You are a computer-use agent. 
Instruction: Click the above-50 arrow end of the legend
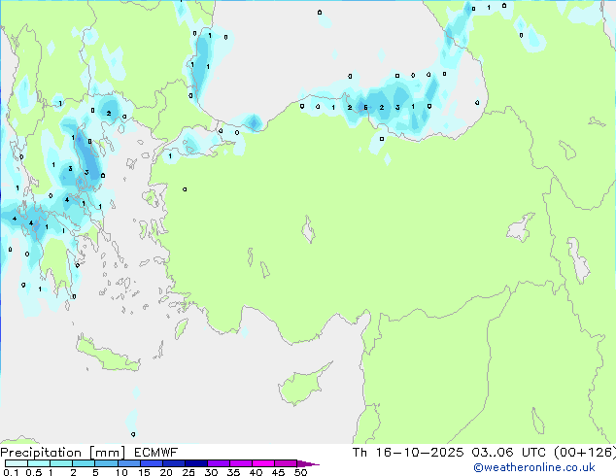308,463
